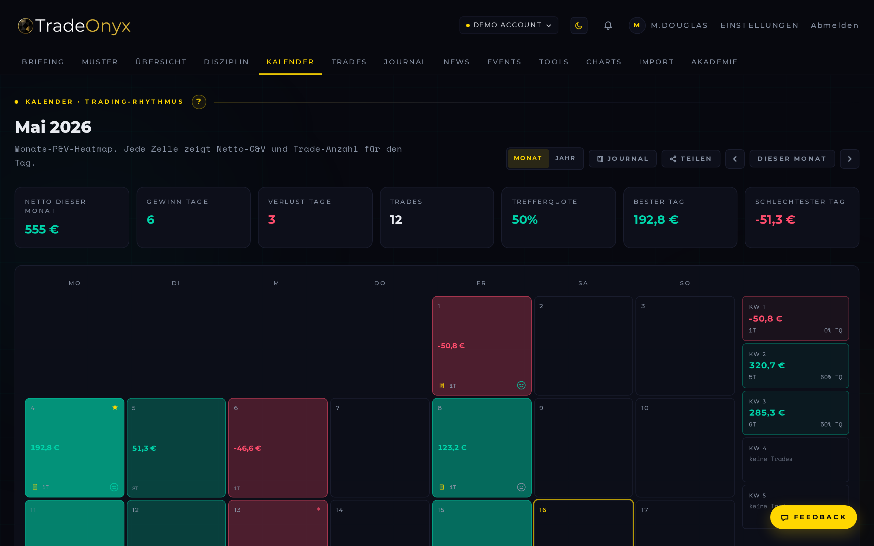
Task: Click the Verlust-Tage stat card
Action: (x=315, y=217)
